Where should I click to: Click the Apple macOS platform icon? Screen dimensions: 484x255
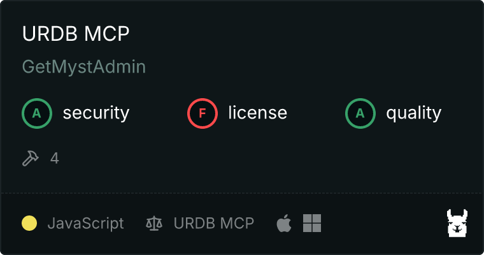click(284, 223)
